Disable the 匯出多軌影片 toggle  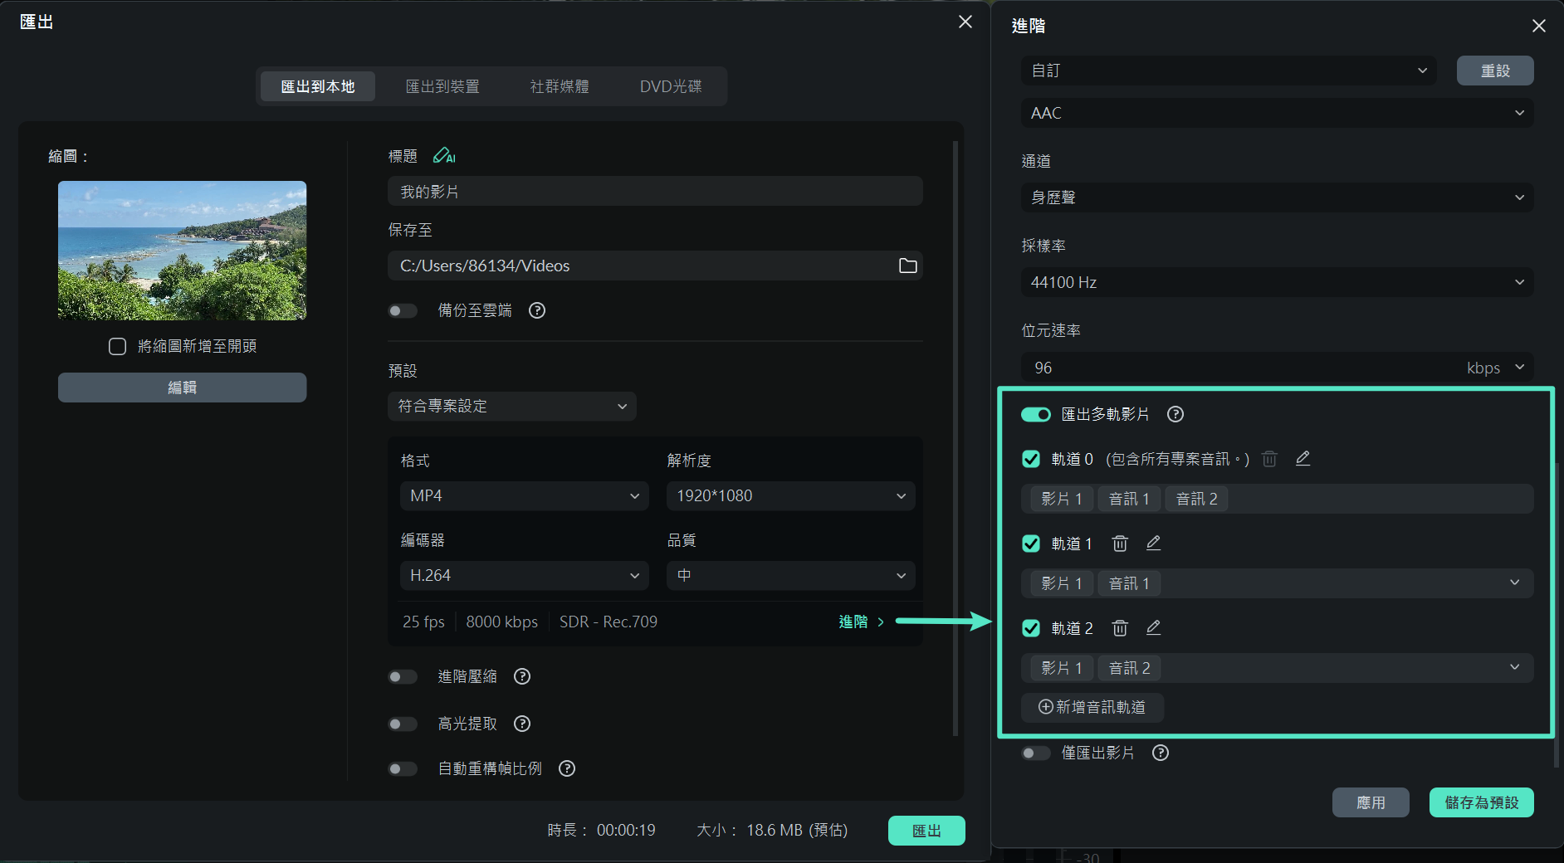[x=1036, y=414]
